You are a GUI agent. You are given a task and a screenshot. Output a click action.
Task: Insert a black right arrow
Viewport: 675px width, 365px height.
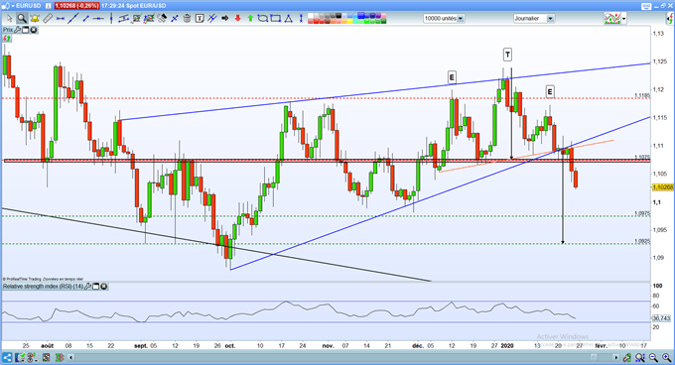(x=224, y=19)
